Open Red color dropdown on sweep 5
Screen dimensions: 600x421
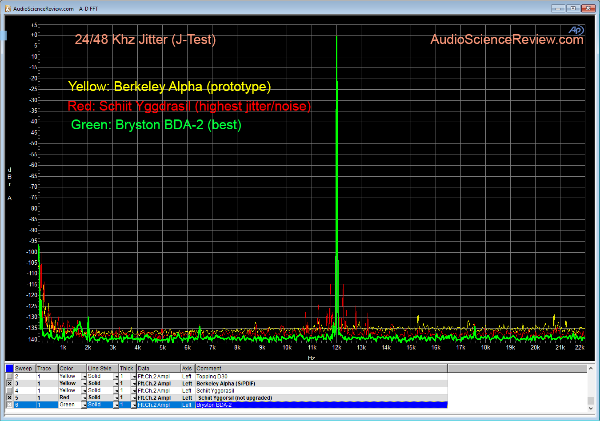point(84,398)
